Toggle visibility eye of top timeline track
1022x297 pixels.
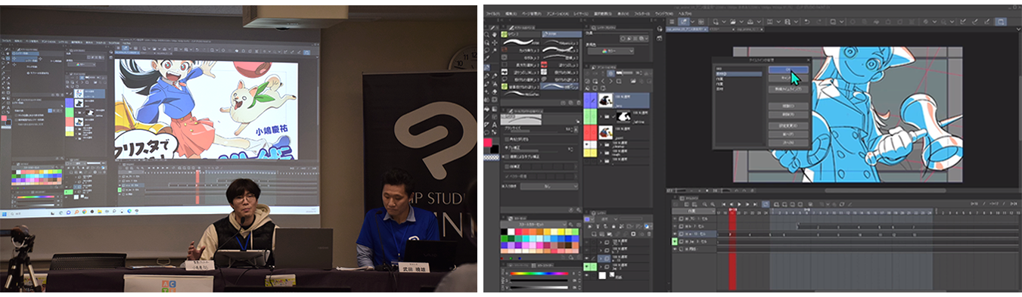click(x=675, y=219)
